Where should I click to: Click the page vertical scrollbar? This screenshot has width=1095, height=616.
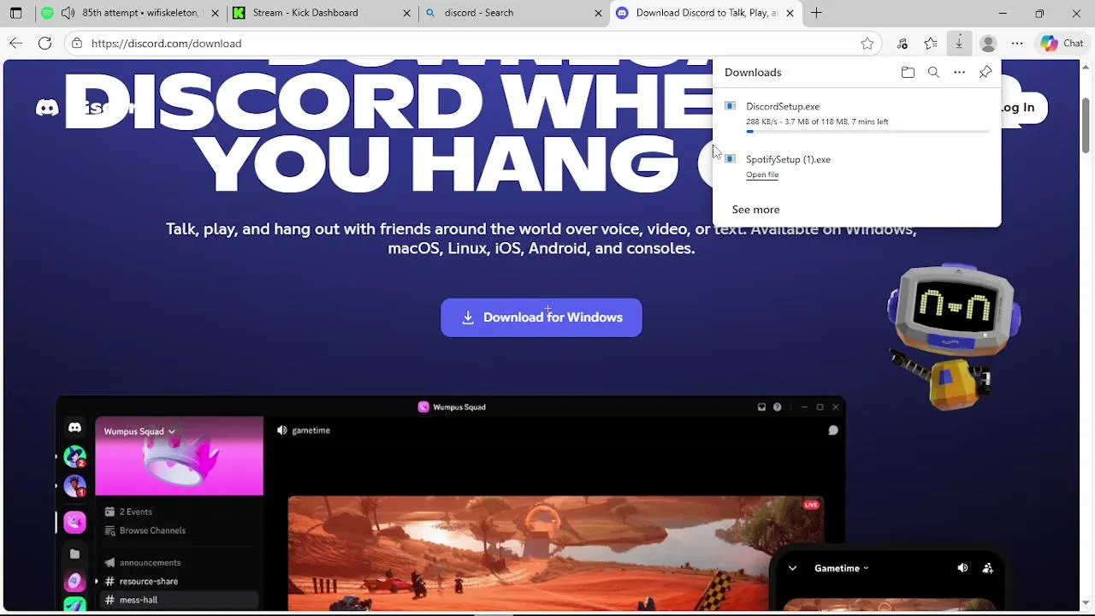click(x=1086, y=126)
